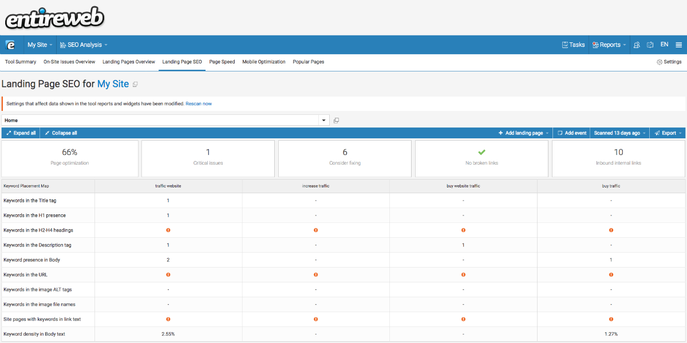Switch to Tool Summary tab
Screen dimensions: 687x343
(x=21, y=62)
